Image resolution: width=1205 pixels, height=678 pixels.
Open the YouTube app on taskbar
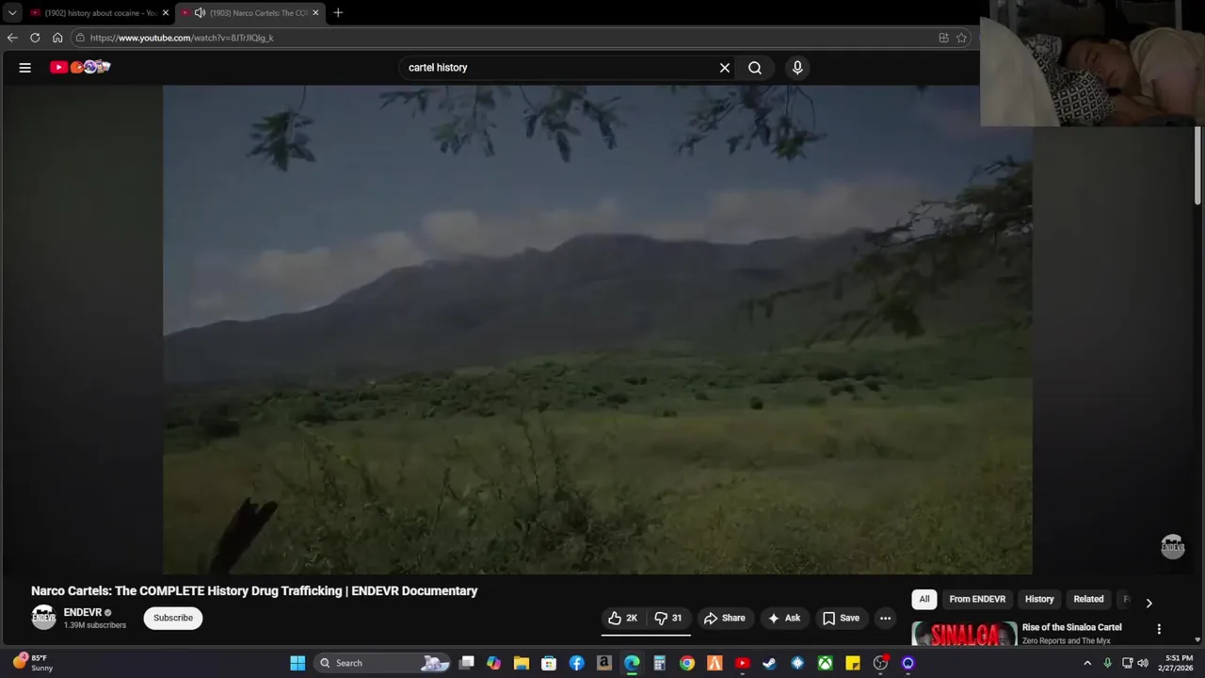743,663
